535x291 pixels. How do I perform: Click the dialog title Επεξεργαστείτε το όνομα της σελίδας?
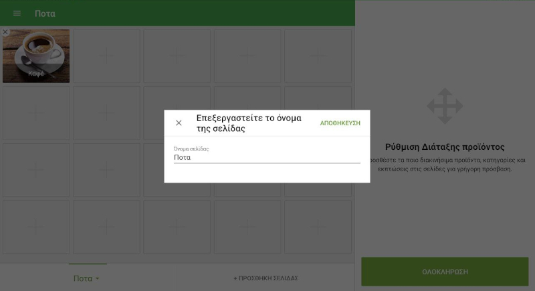point(249,123)
